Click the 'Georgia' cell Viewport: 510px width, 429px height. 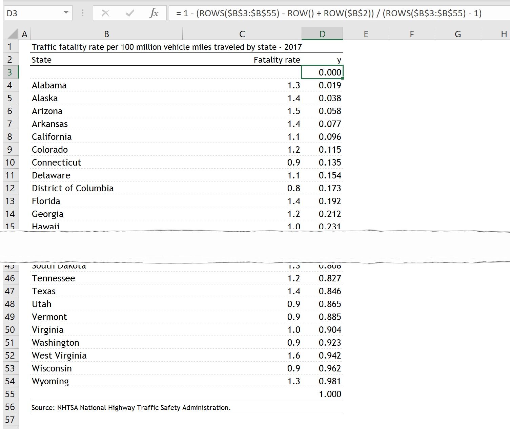106,214
